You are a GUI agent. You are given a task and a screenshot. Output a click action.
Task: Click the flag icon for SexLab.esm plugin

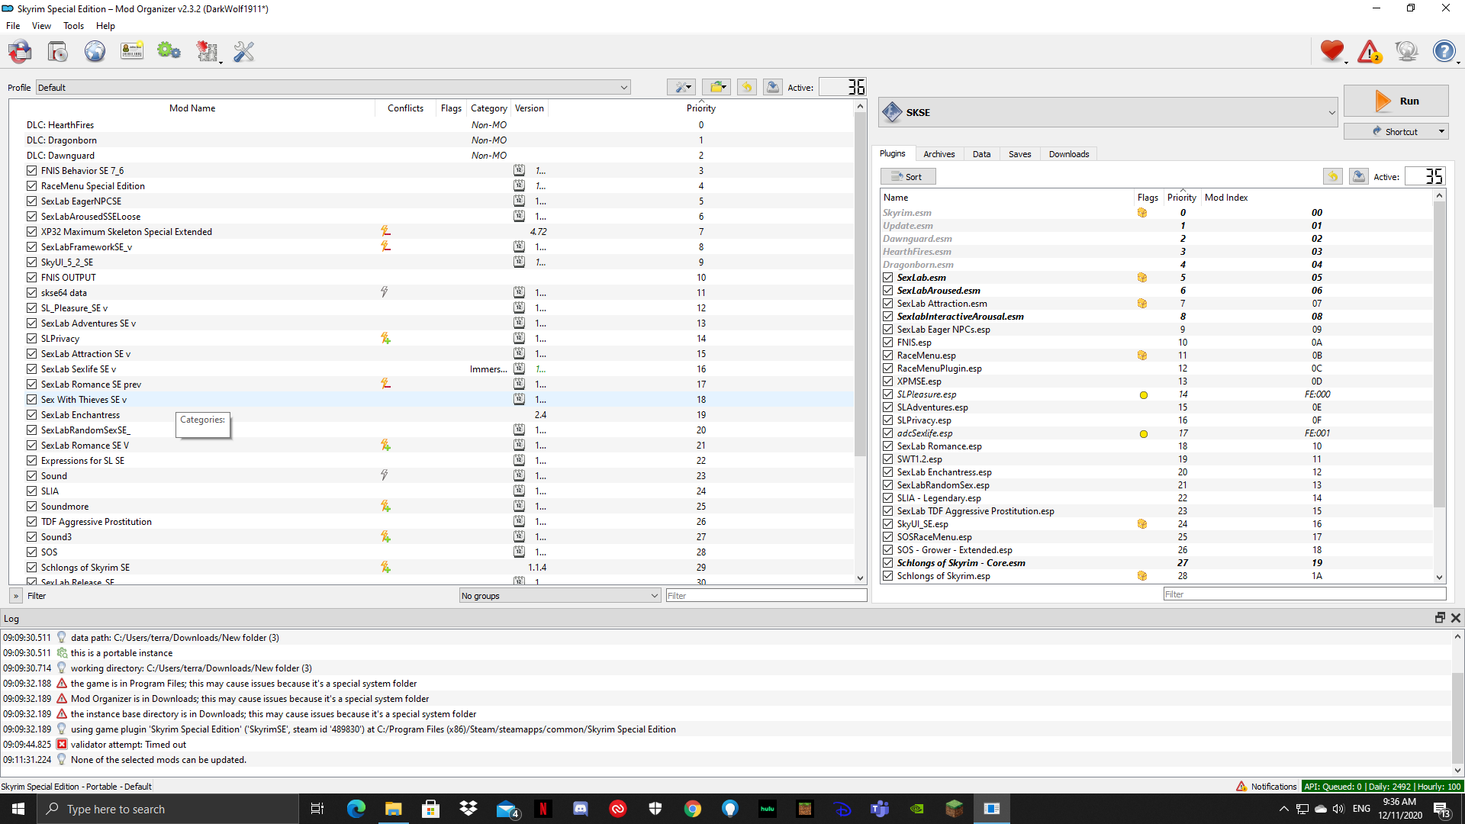pos(1142,278)
